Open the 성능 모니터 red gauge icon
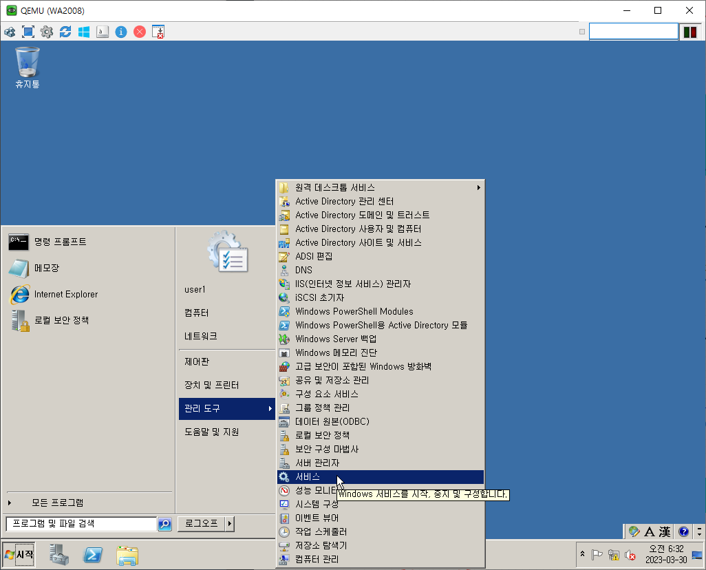The width and height of the screenshot is (706, 570). tap(284, 490)
